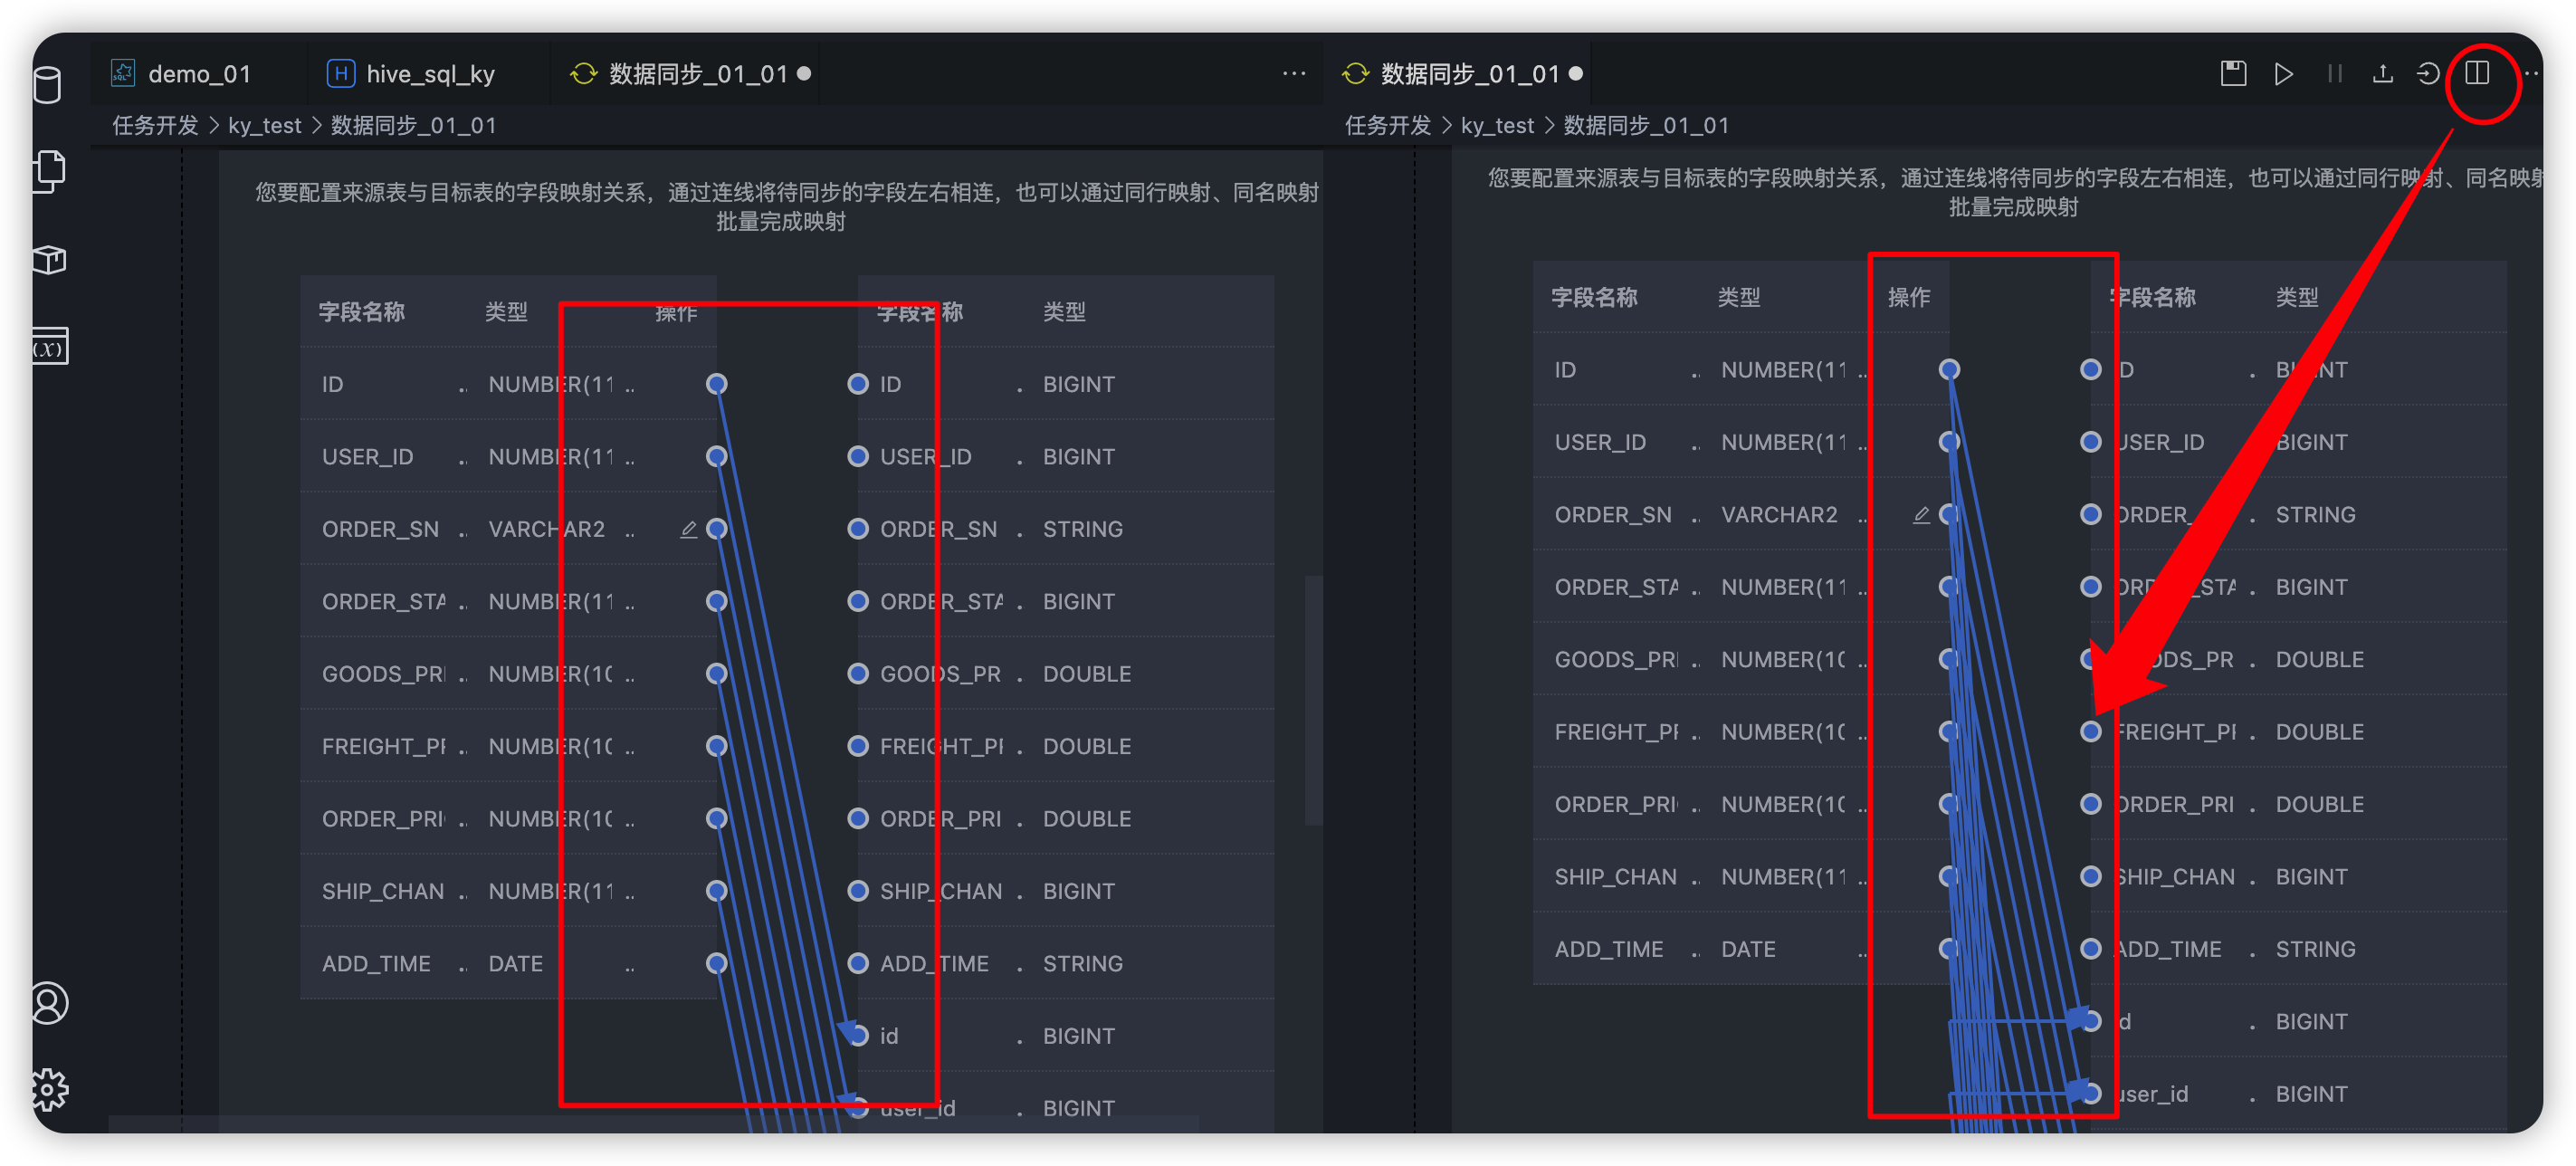Open 任务开发 from the breadcrumb
The width and height of the screenshot is (2576, 1166).
(155, 125)
